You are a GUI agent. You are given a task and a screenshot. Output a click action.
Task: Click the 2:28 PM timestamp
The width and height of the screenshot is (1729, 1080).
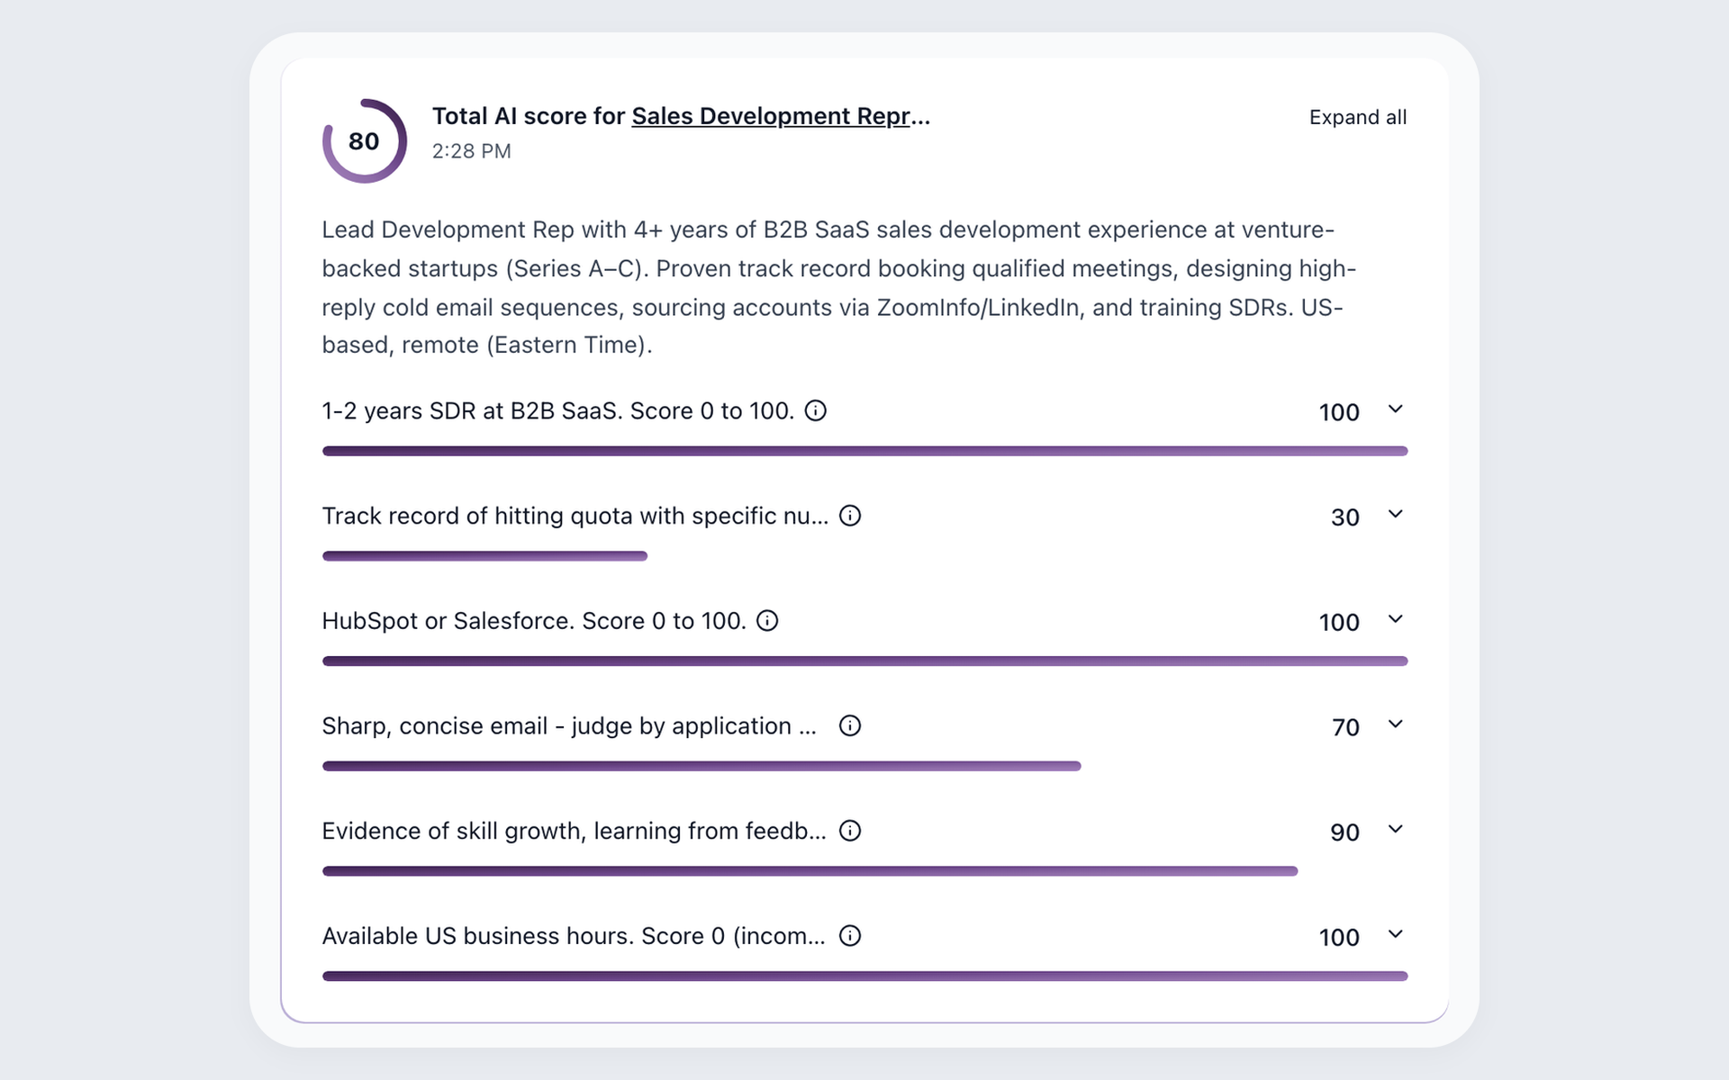click(x=471, y=151)
